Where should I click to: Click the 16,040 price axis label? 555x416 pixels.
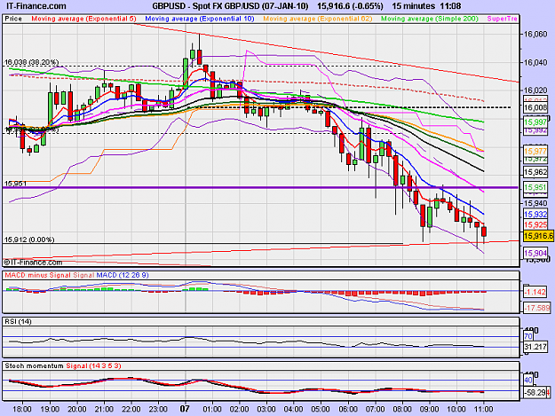point(535,63)
